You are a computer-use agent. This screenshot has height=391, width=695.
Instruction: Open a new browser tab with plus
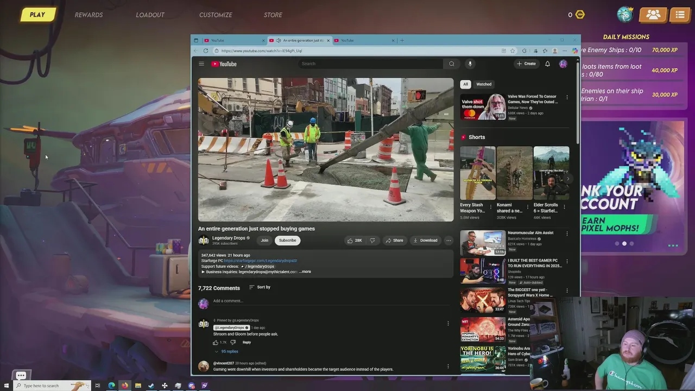pos(402,40)
